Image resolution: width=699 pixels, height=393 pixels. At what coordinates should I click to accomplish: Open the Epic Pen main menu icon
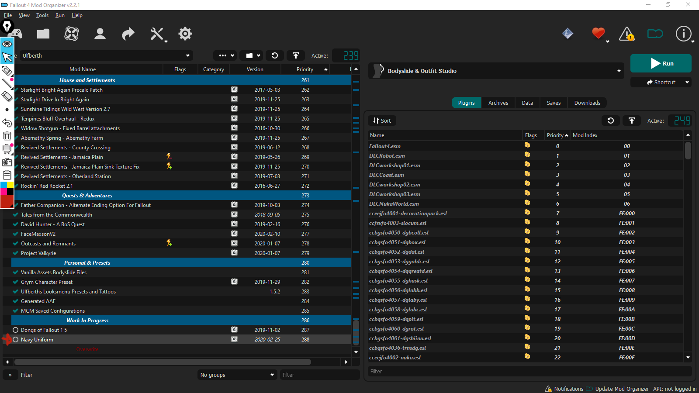(x=7, y=27)
